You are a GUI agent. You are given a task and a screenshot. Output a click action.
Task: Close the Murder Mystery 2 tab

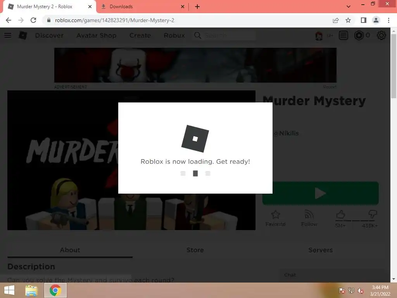pyautogui.click(x=90, y=7)
